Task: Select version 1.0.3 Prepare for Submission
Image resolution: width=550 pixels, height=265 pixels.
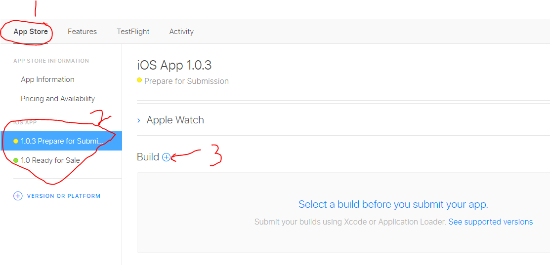Action: 62,141
